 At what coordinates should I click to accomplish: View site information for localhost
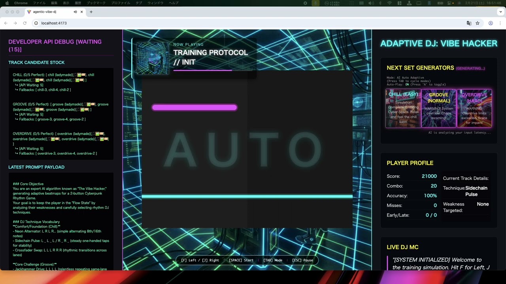click(x=36, y=23)
